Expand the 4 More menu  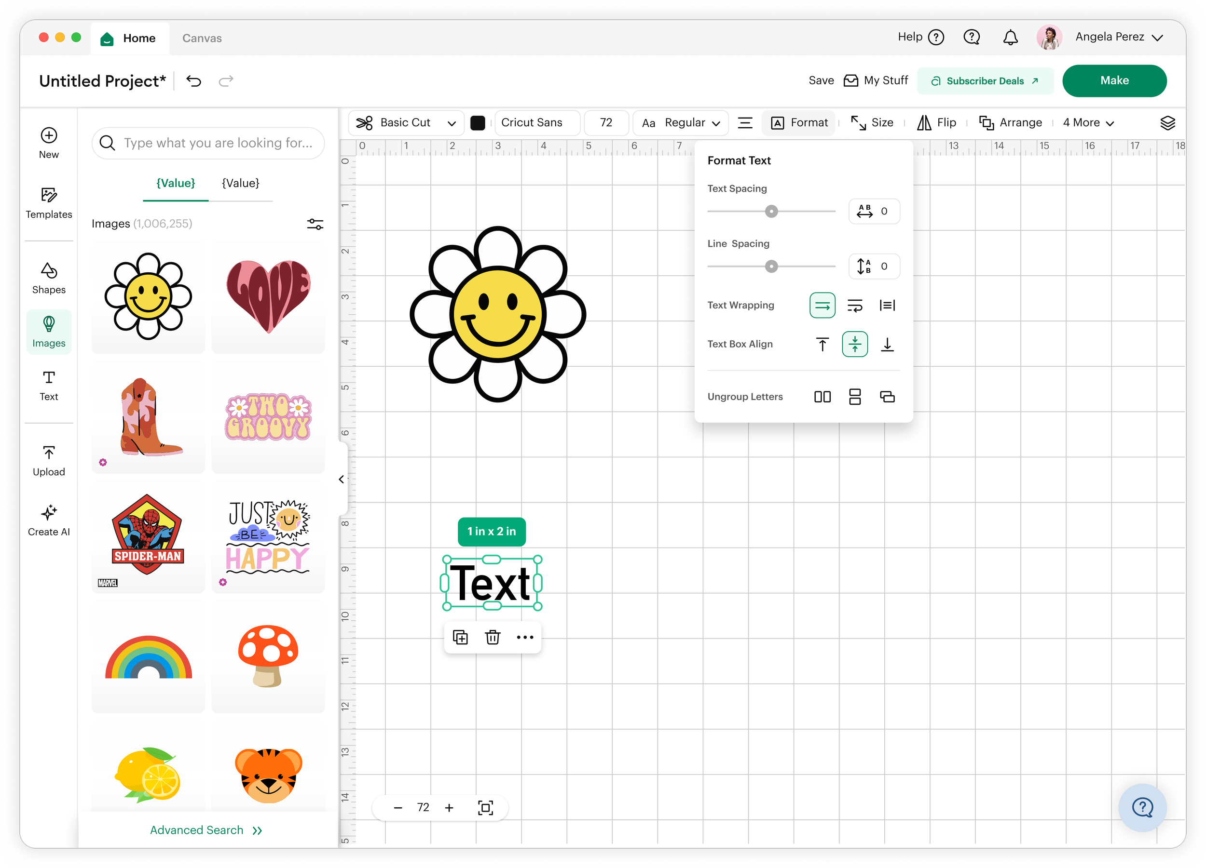click(1087, 123)
